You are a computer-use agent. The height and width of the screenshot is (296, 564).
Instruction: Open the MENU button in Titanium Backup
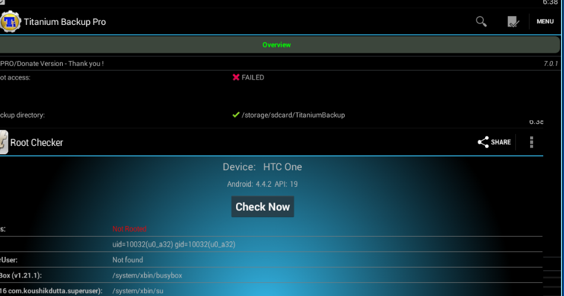(x=545, y=21)
